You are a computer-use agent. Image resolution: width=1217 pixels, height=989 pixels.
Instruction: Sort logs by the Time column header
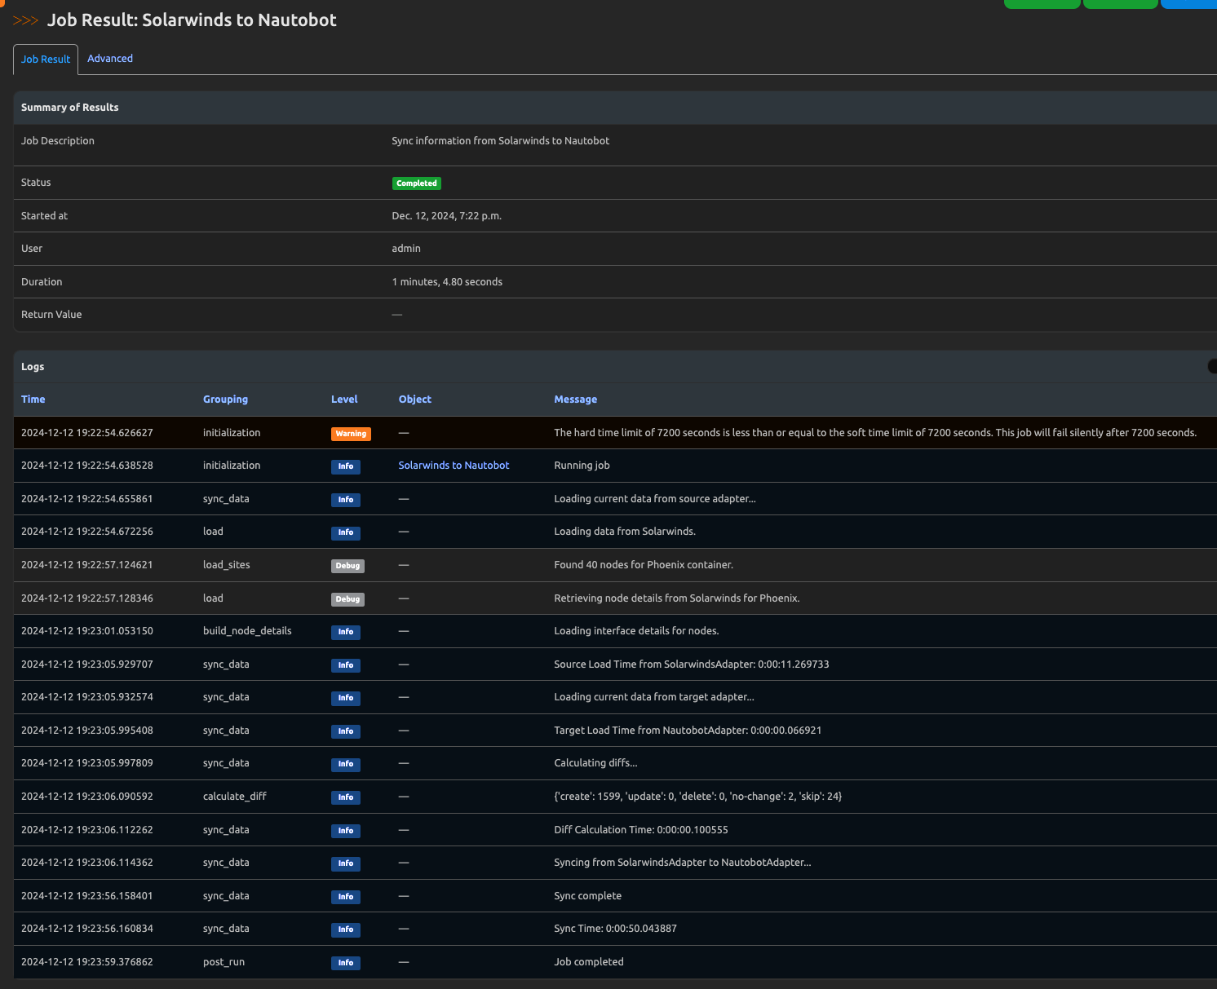point(33,400)
